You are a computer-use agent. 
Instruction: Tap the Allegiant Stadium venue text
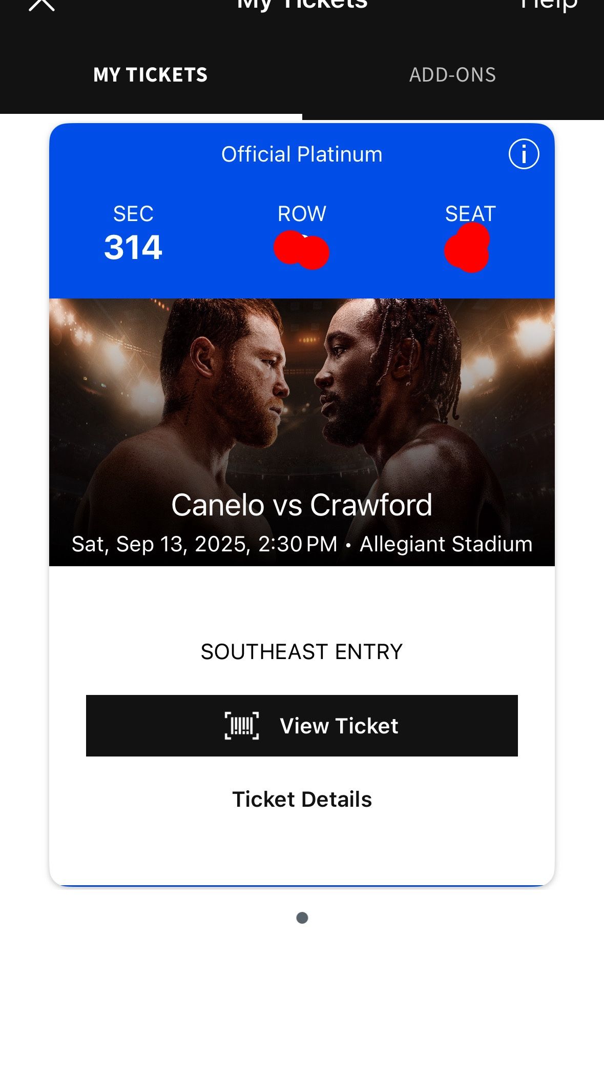pyautogui.click(x=446, y=544)
